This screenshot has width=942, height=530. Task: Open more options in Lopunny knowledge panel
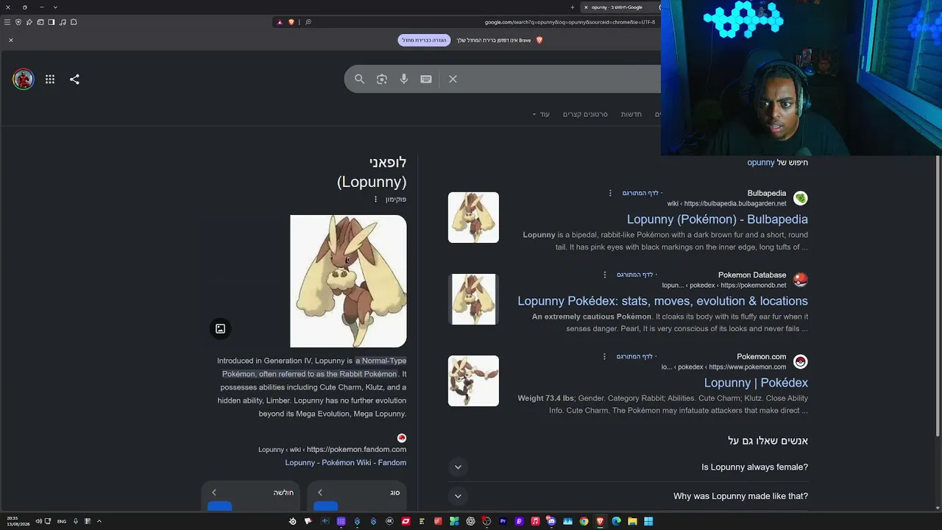pyautogui.click(x=375, y=199)
